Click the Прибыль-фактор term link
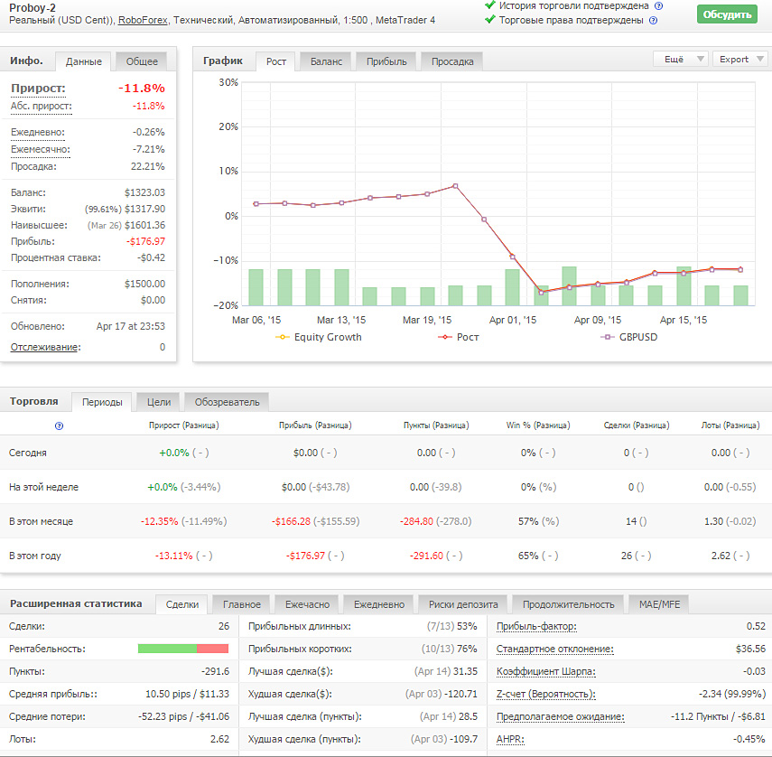 (536, 627)
